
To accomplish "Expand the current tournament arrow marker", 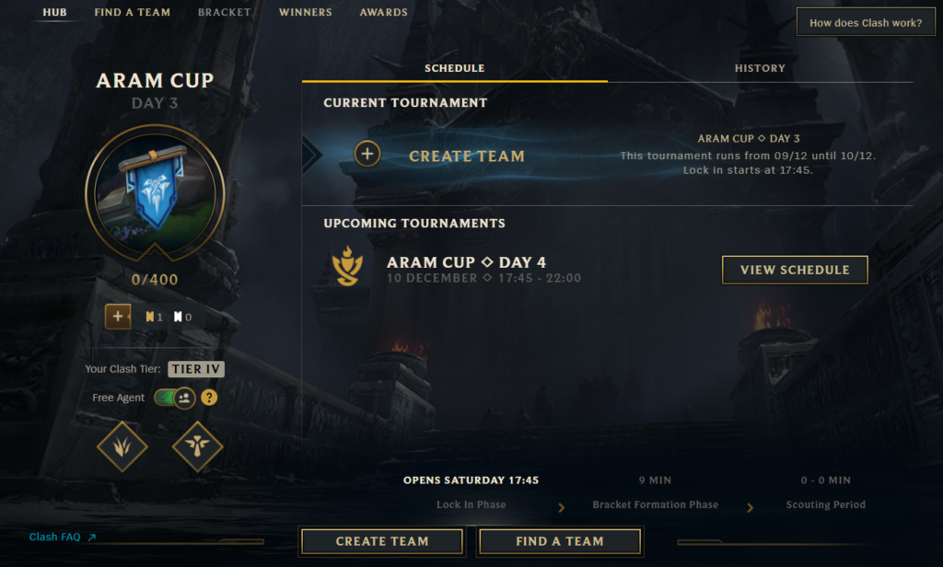I will 311,155.
